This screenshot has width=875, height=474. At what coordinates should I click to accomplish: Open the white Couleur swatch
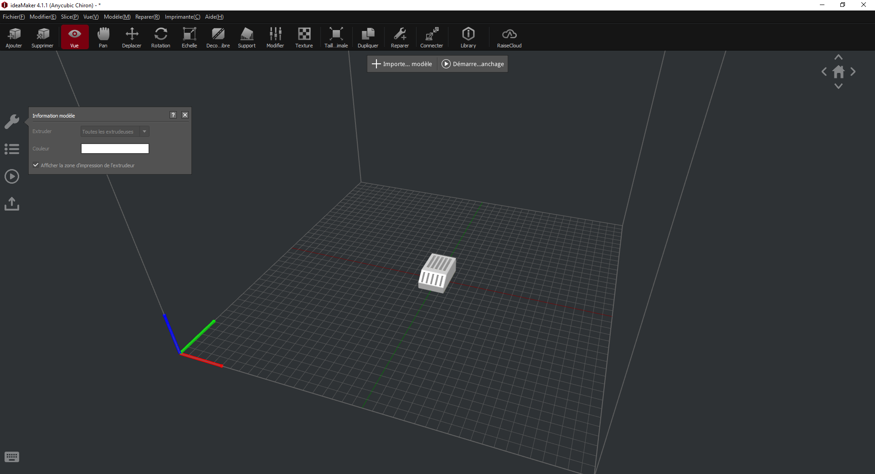tap(115, 149)
